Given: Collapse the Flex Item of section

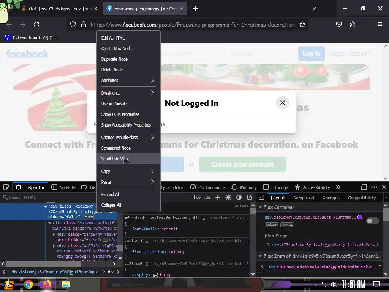Looking at the screenshot, I should tap(260, 256).
